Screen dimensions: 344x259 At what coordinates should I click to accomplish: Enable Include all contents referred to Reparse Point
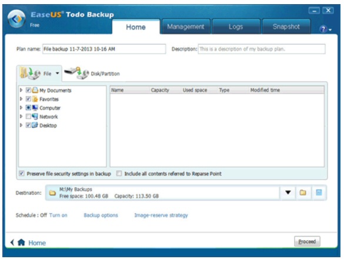click(x=119, y=174)
